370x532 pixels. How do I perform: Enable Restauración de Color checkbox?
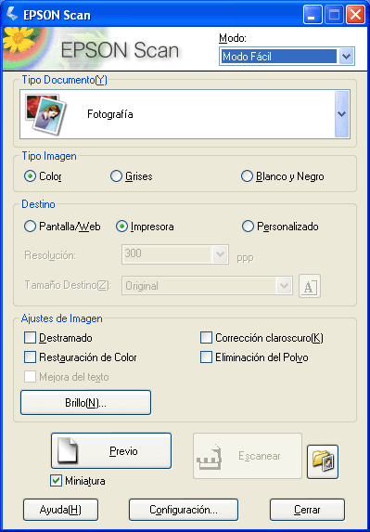pyautogui.click(x=31, y=357)
